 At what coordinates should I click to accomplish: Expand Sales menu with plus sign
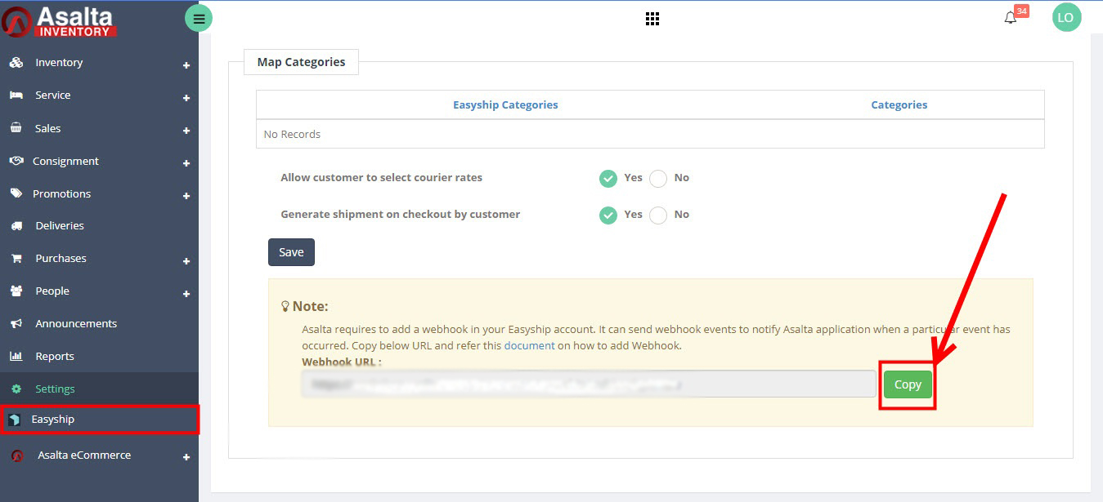click(186, 131)
